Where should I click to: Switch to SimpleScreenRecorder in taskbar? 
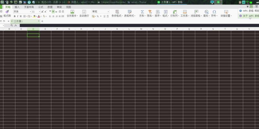coord(112,2)
